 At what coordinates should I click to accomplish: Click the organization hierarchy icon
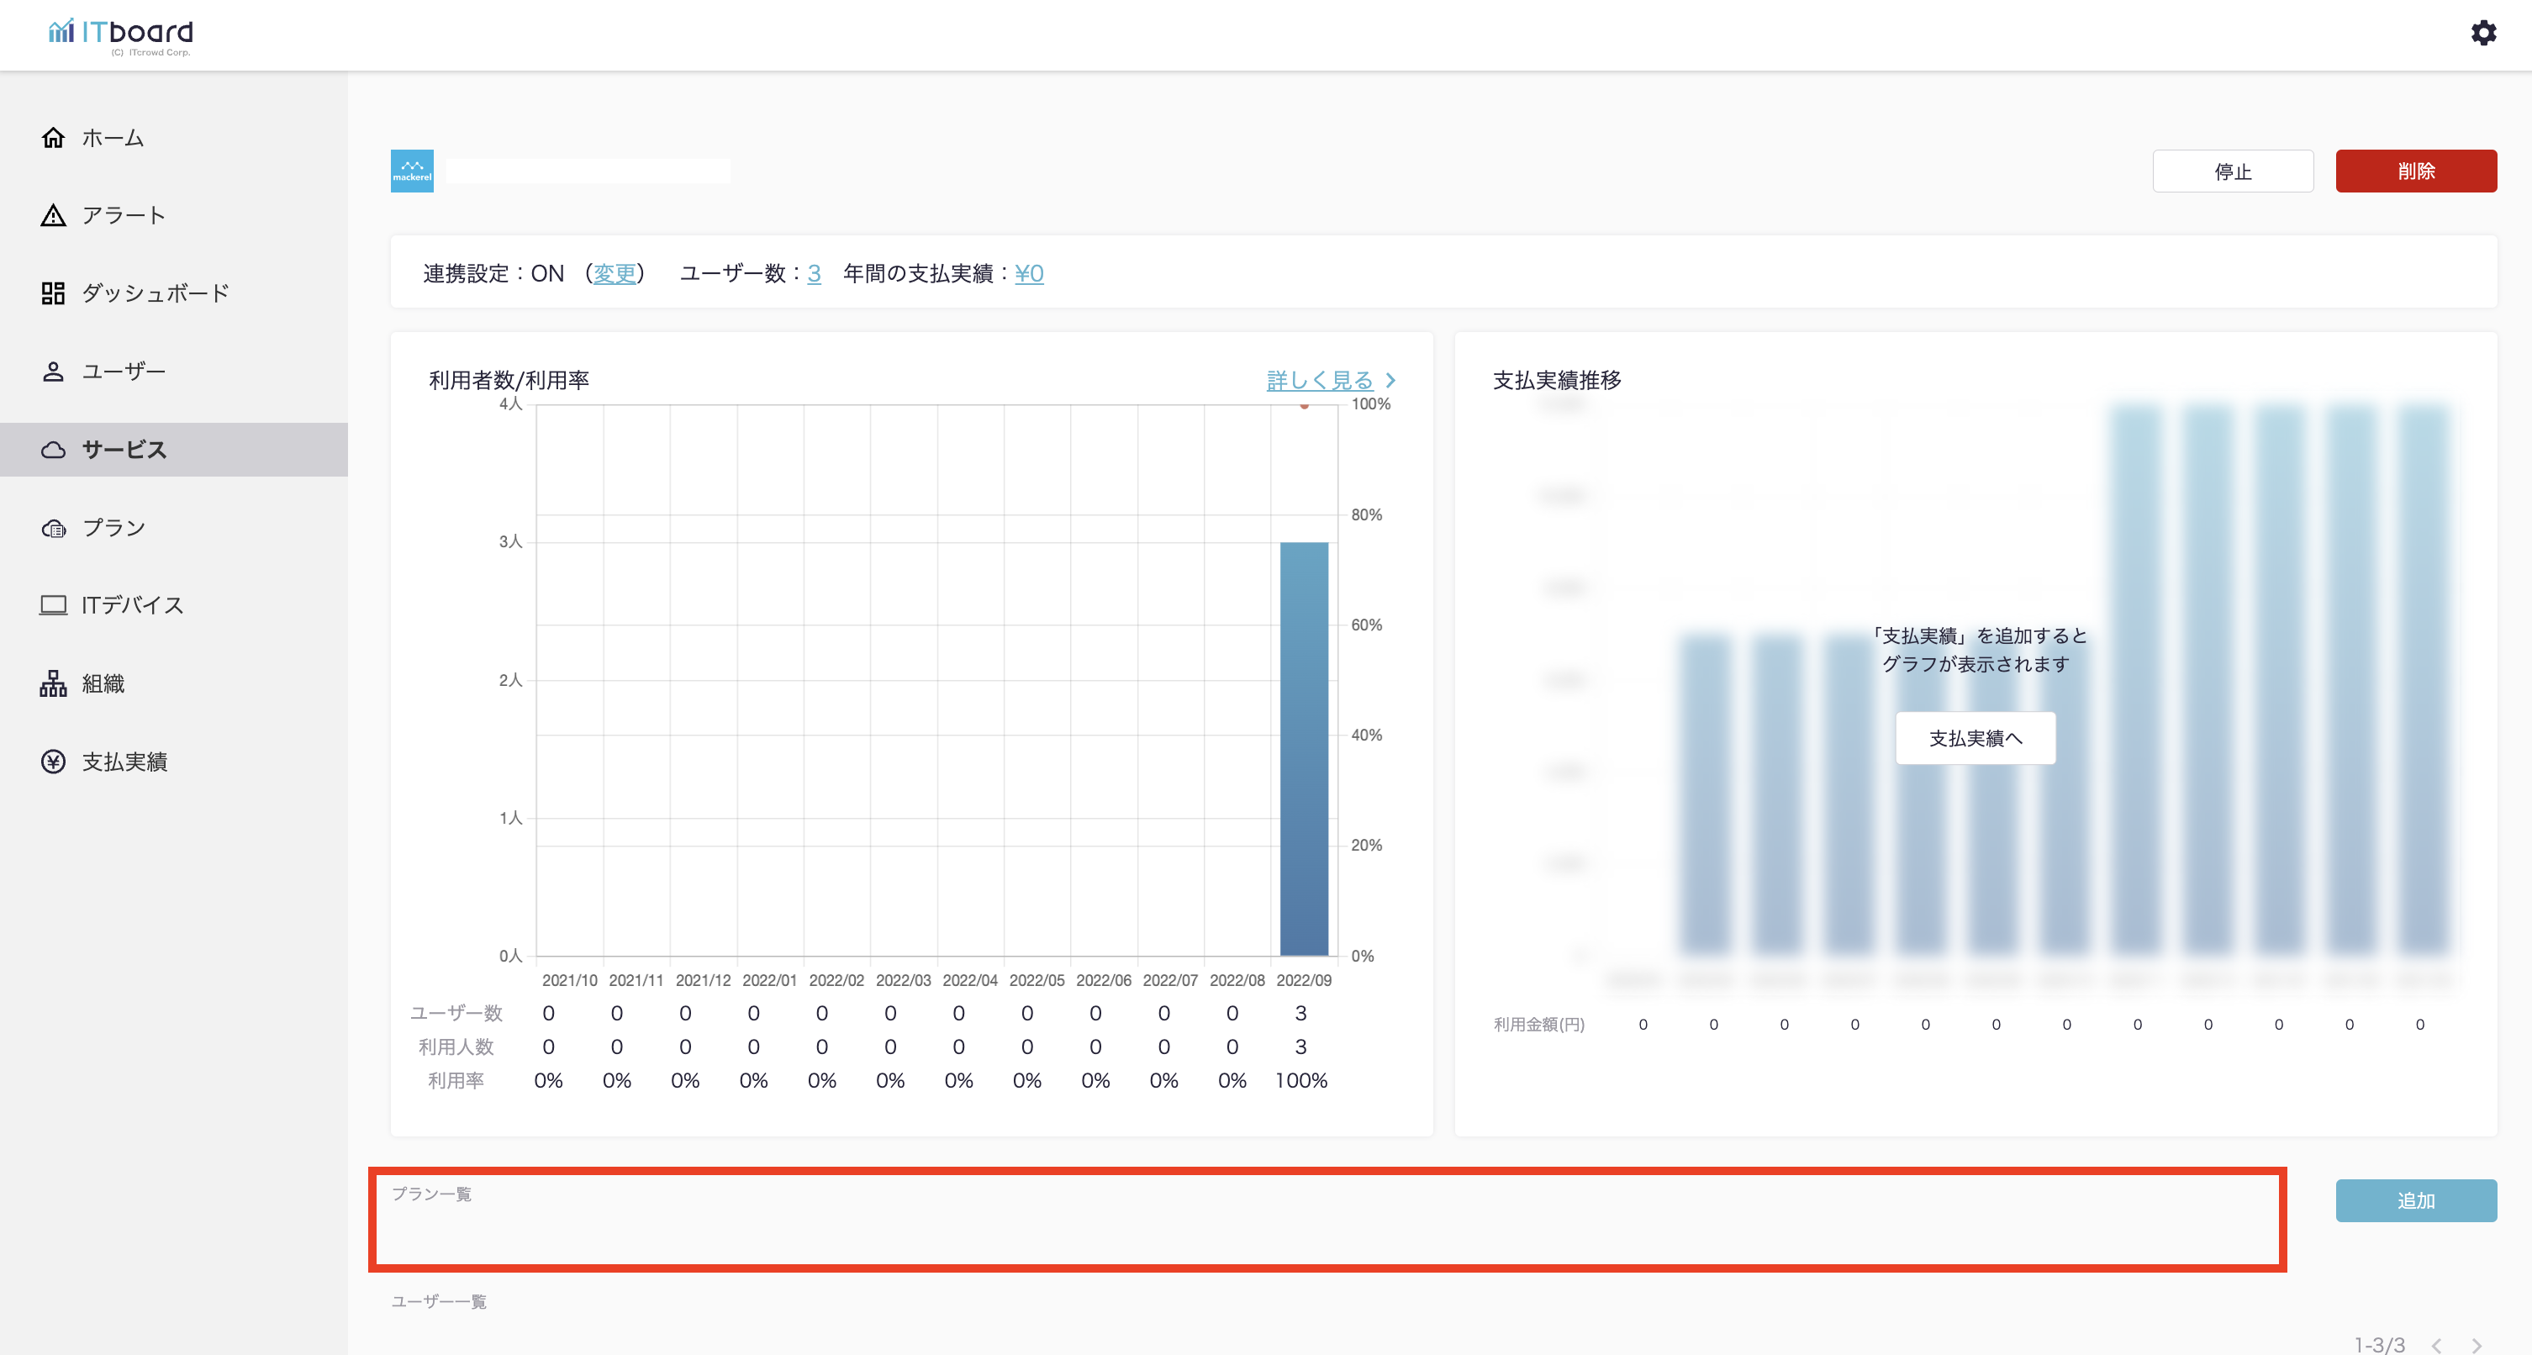point(53,683)
